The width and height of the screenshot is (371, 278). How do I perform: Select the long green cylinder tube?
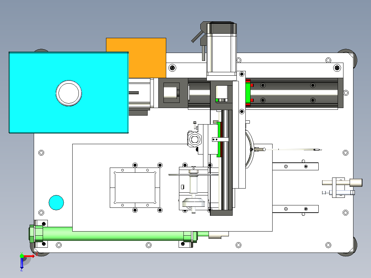(x=114, y=234)
